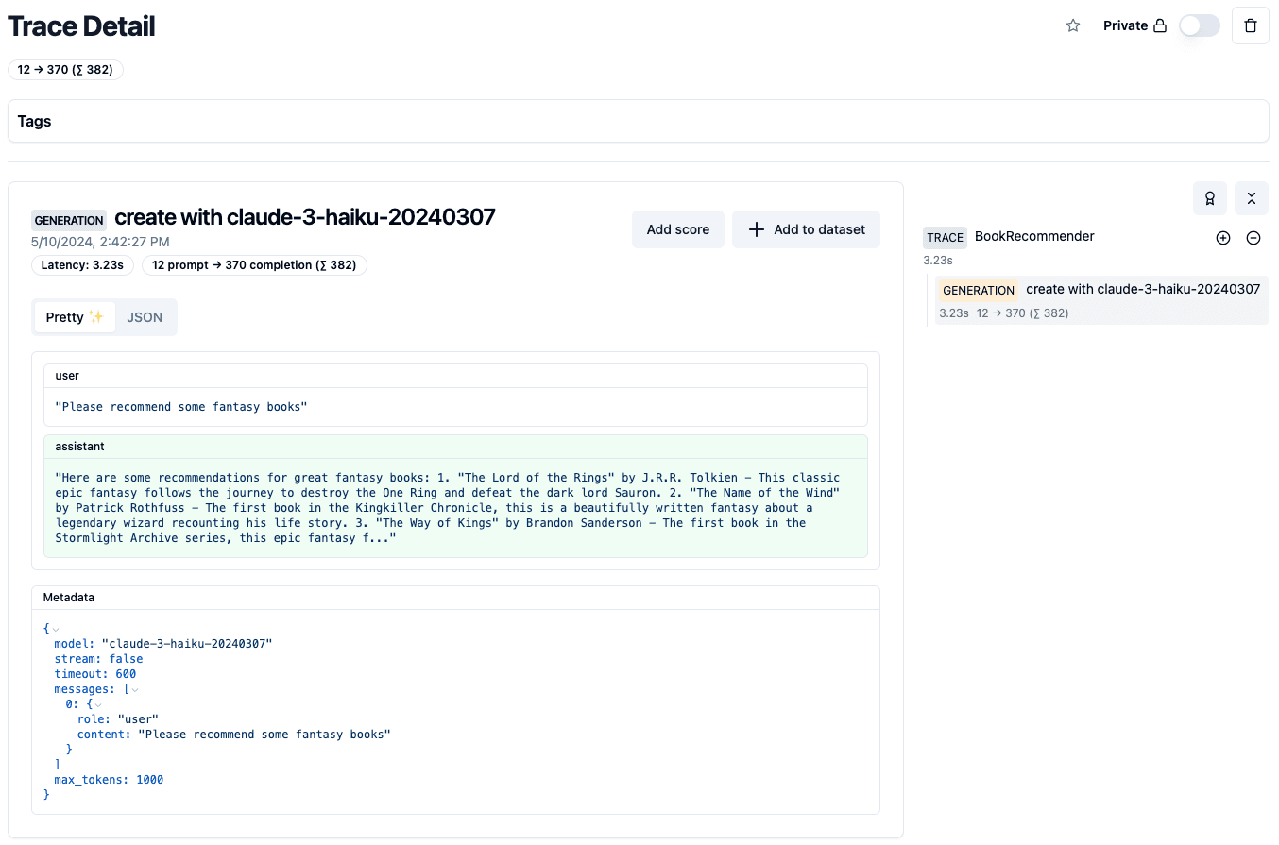Click the lock icon next to Private
The height and width of the screenshot is (845, 1279).
(x=1160, y=26)
